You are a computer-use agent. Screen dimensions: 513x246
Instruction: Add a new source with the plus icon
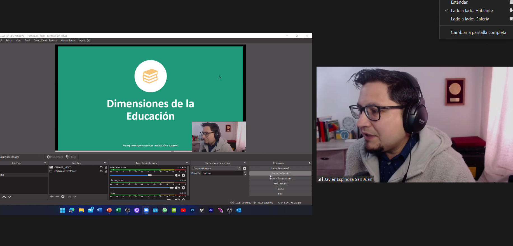(52, 197)
